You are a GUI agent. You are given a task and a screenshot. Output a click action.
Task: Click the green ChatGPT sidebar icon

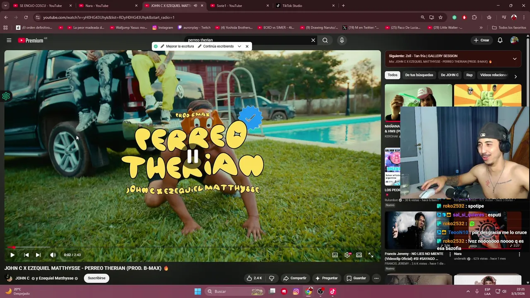(x=6, y=96)
